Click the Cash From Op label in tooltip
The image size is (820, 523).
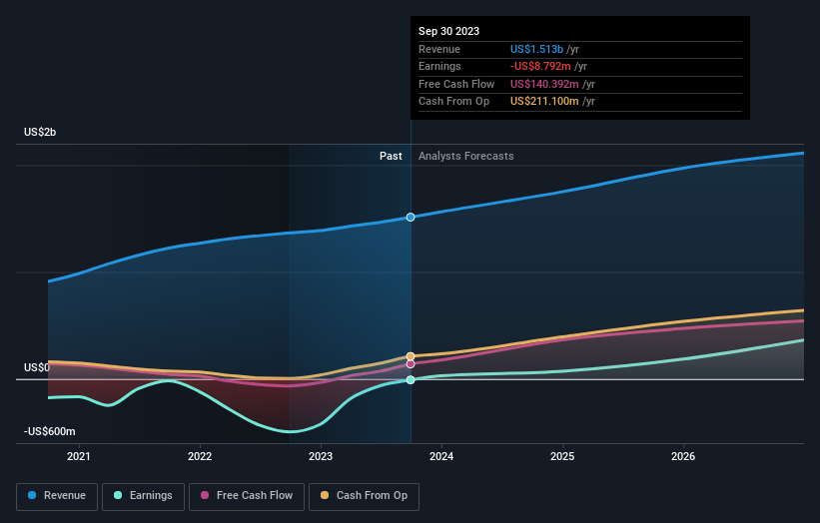pos(453,102)
